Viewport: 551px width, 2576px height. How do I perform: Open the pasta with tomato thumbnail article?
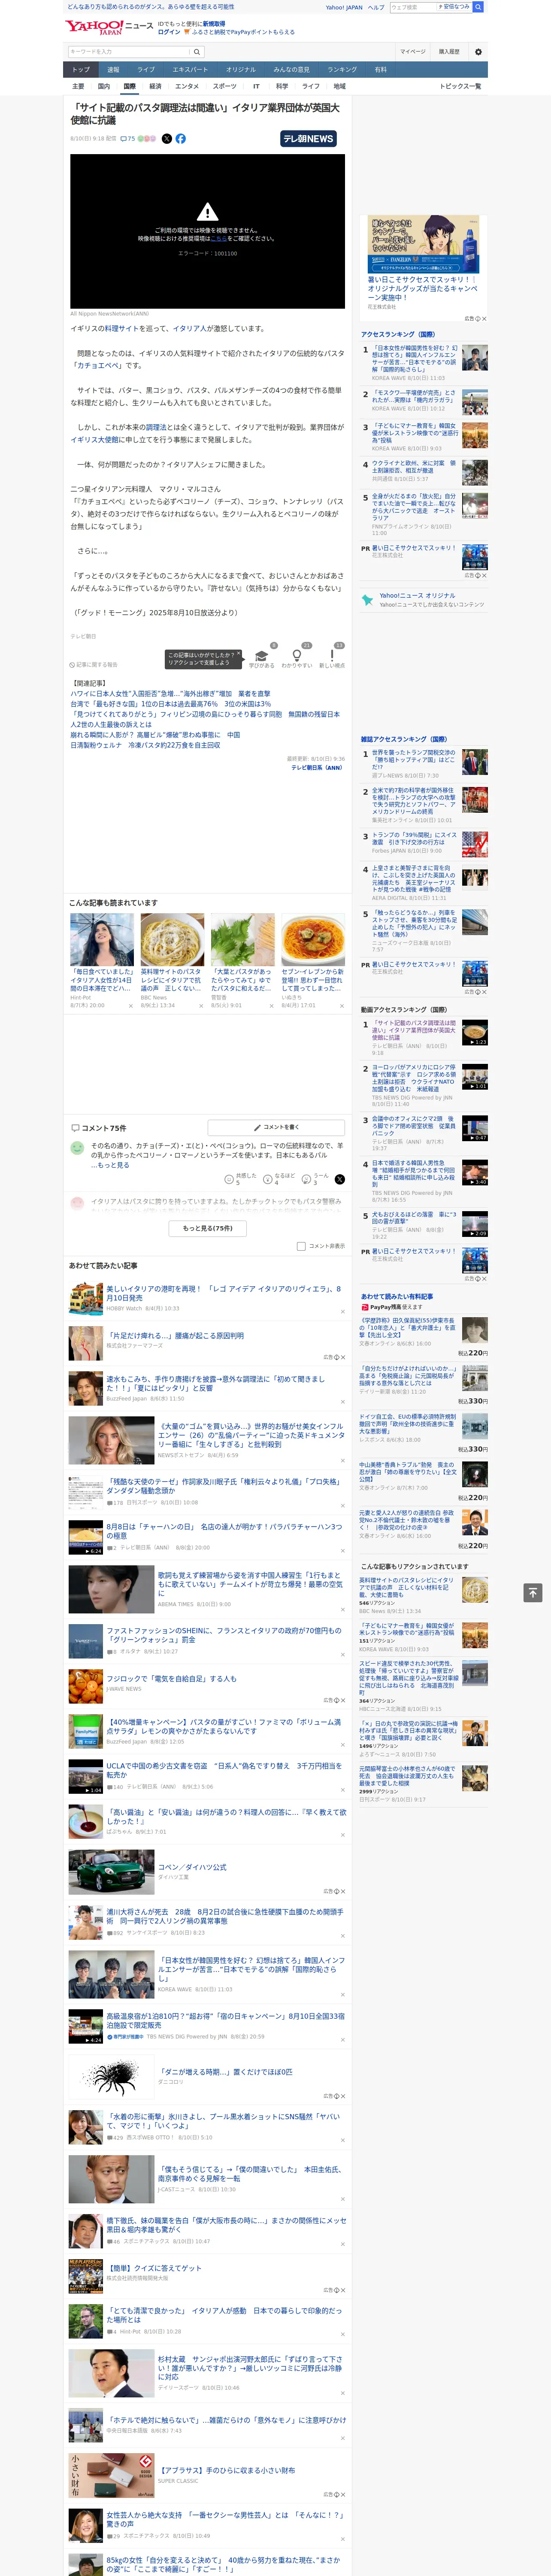[313, 940]
